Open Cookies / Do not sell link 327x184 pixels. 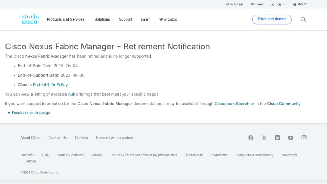click(x=144, y=155)
